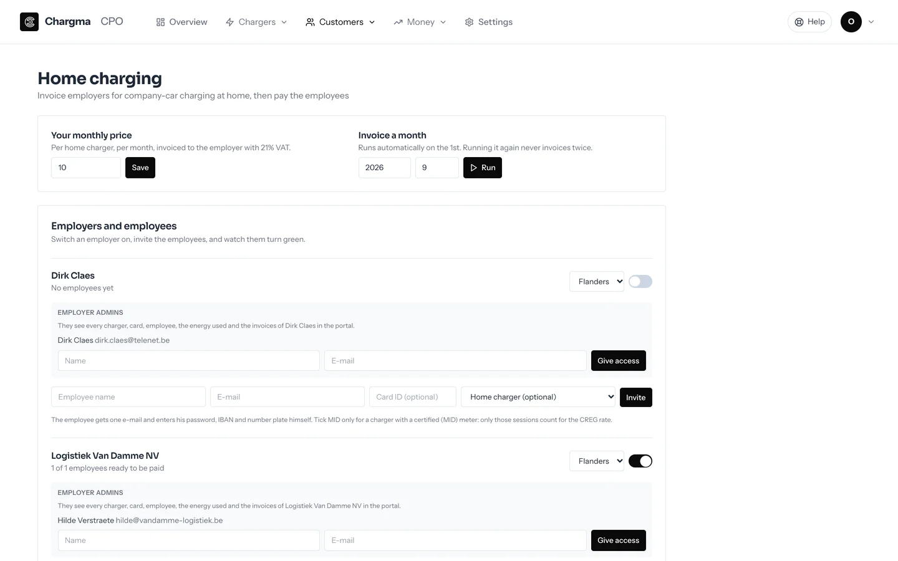Expand account menu chevron beside avatar
The width and height of the screenshot is (898, 561).
(x=871, y=22)
